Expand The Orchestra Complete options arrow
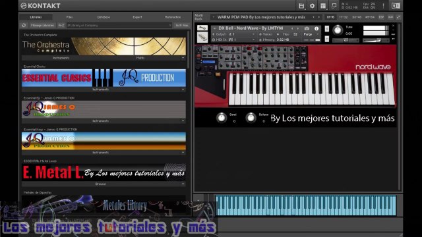The image size is (422, 237). point(183,58)
